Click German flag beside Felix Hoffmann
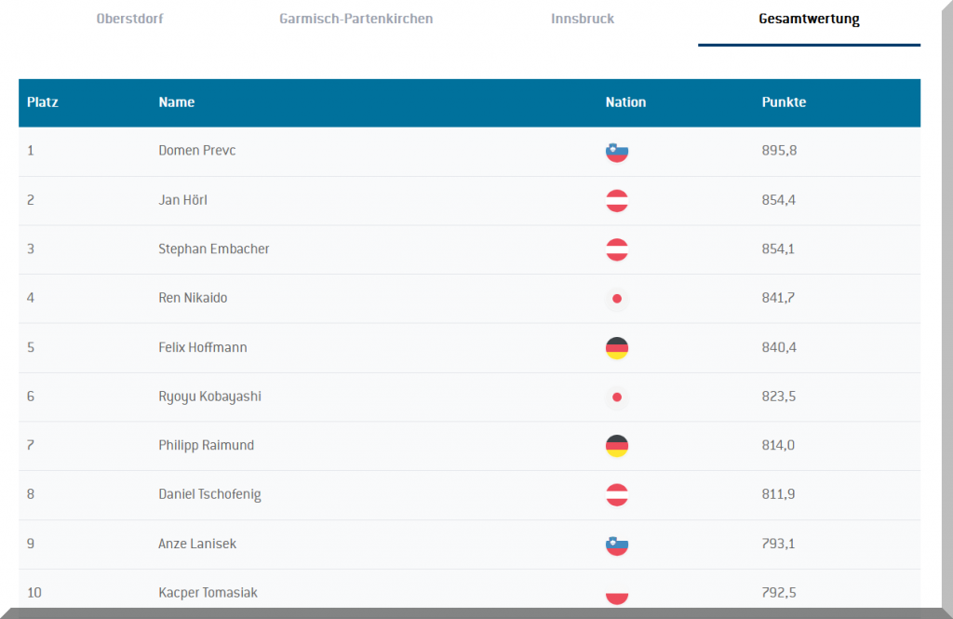Image resolution: width=953 pixels, height=619 pixels. pyautogui.click(x=616, y=348)
